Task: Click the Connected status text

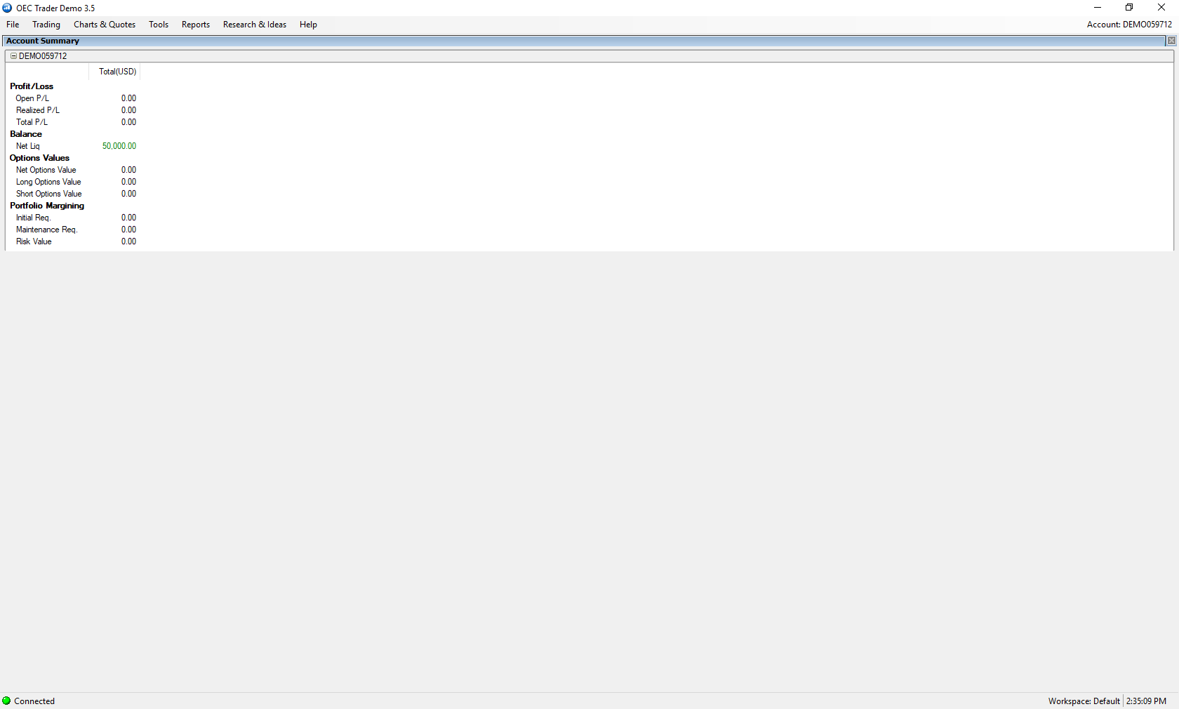Action: 34,701
